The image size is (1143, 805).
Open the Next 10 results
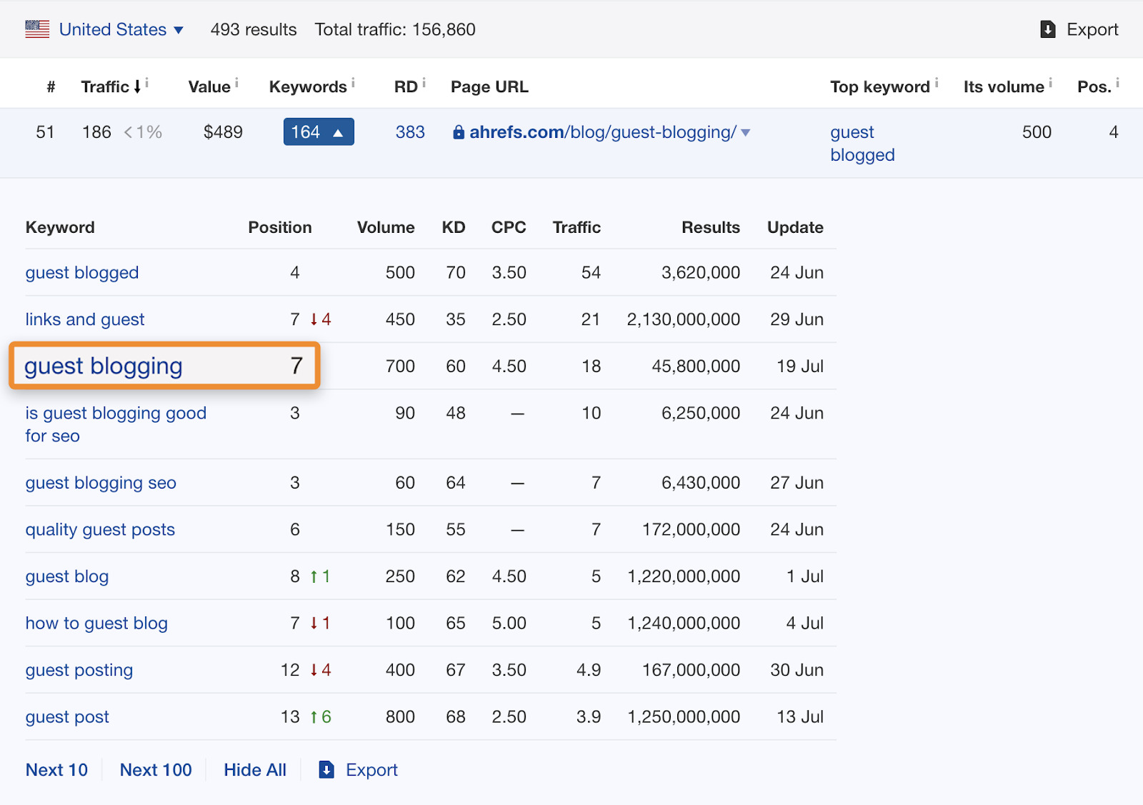(x=56, y=769)
